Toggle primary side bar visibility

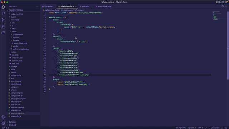point(217,2)
